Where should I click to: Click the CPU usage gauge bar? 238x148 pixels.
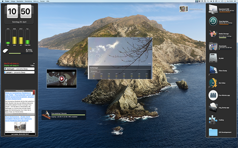pyautogui.click(x=8, y=37)
